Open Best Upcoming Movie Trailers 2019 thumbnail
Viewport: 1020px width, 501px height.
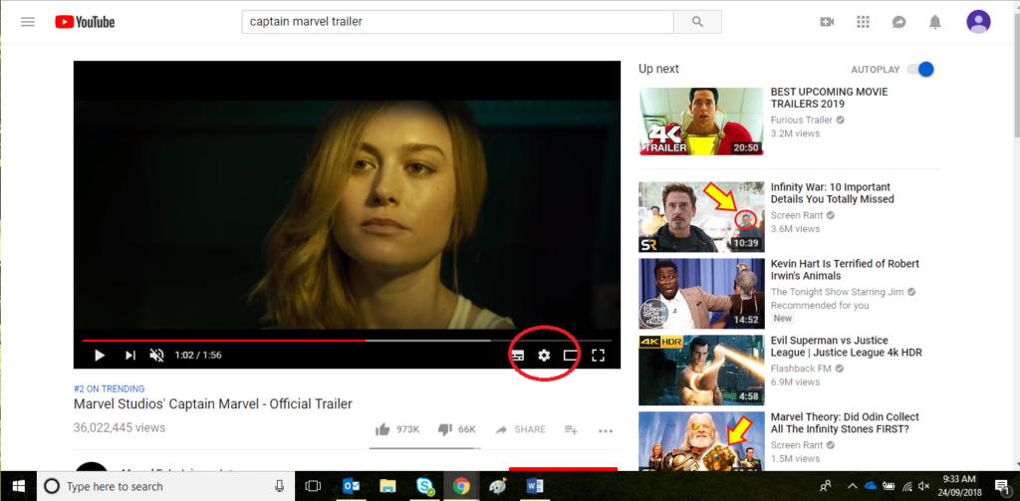[701, 122]
